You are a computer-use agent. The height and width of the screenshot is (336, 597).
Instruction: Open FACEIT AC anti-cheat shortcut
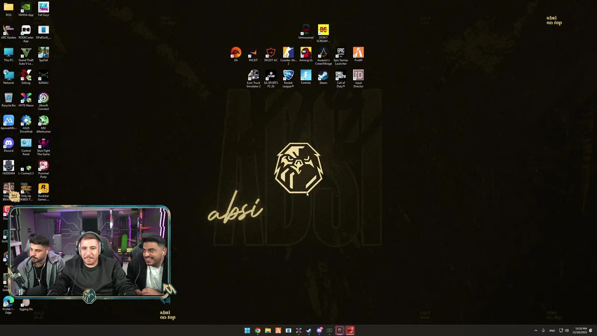point(271,54)
